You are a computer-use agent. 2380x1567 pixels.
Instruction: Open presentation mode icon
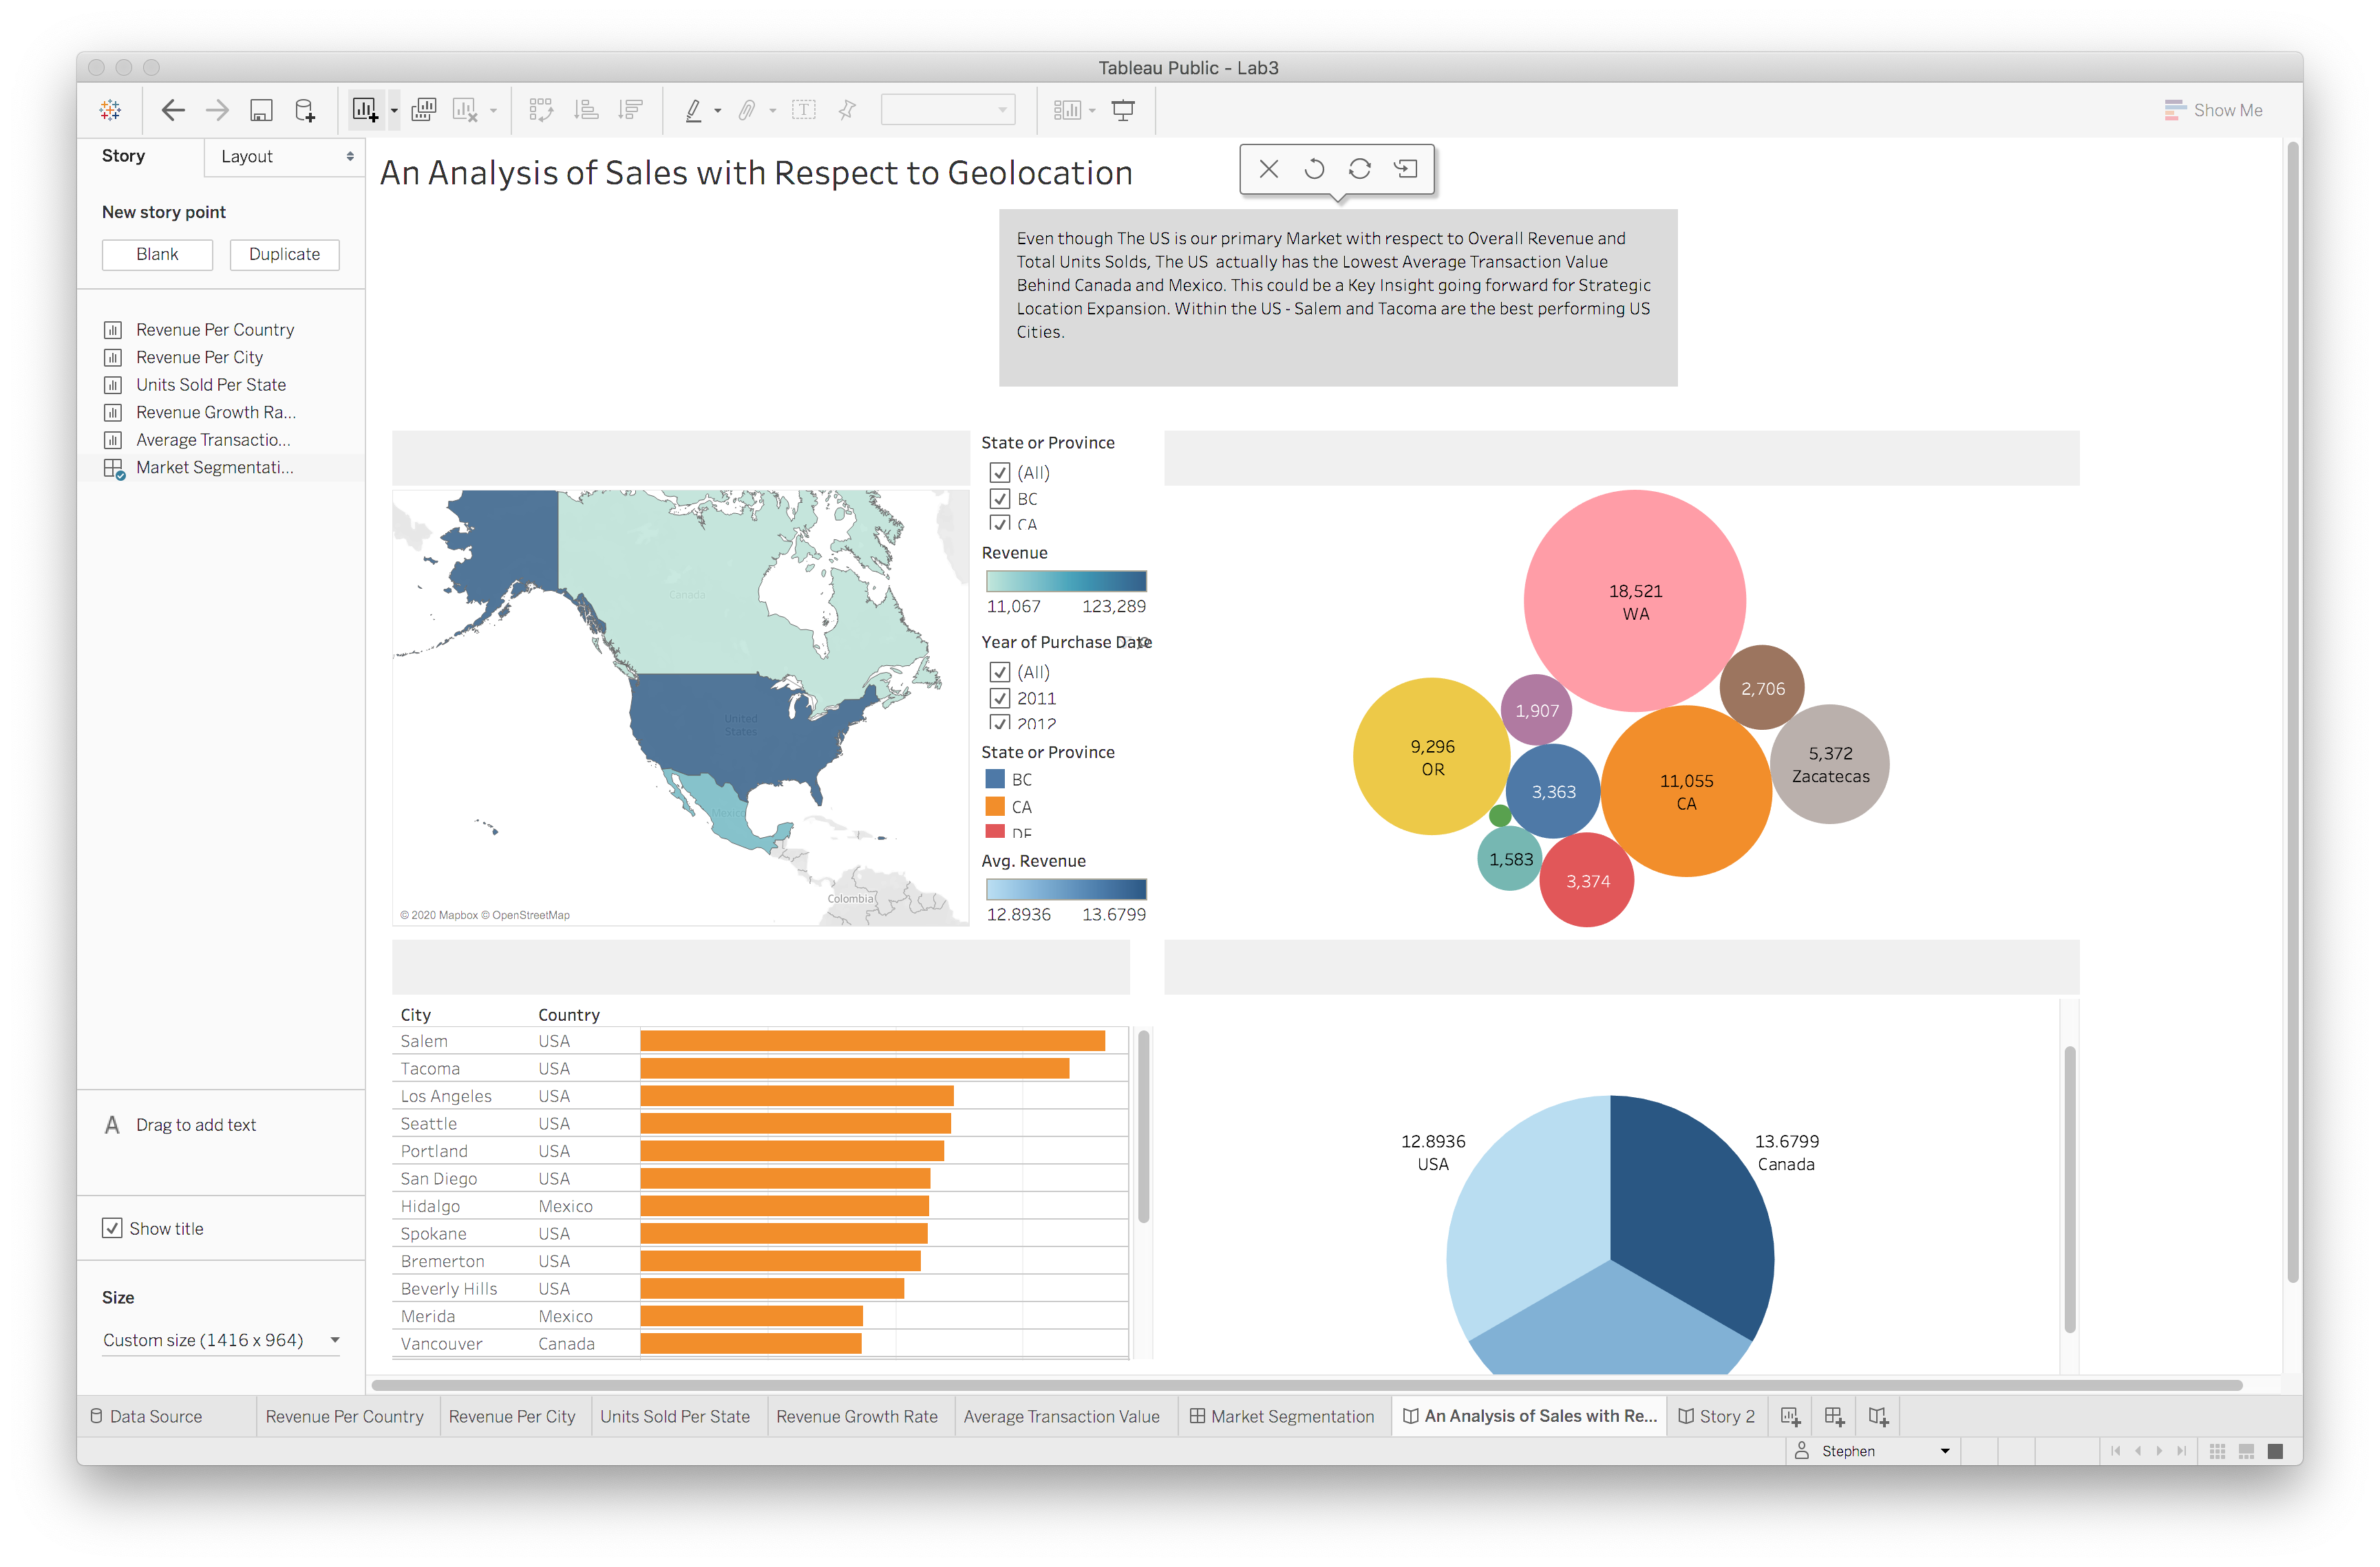[1123, 110]
